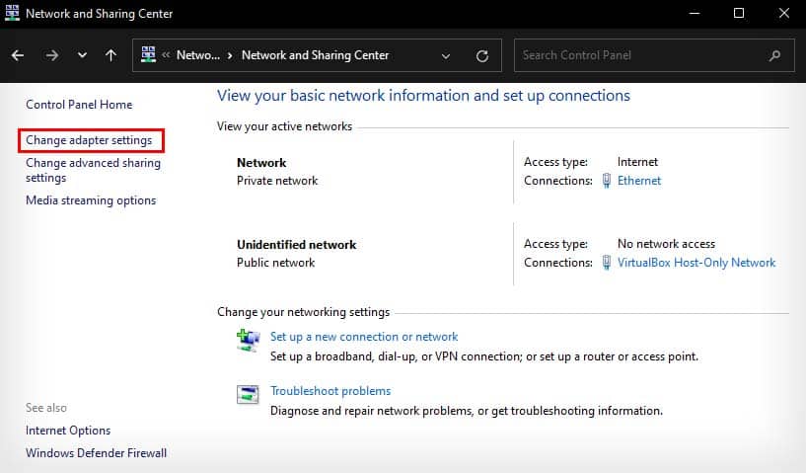Click the Ethernet adapter icon
806x473 pixels.
(x=607, y=181)
